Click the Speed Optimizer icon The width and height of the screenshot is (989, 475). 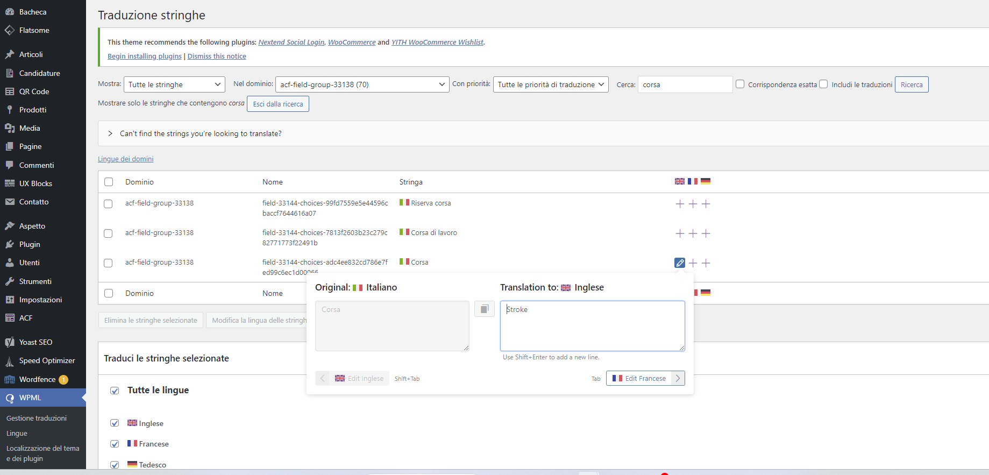10,361
